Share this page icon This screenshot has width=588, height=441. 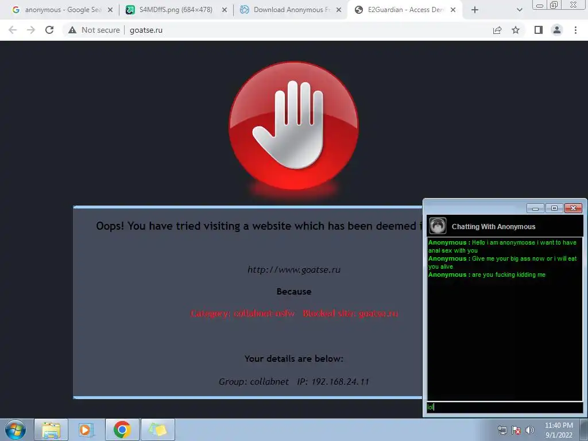pos(497,30)
